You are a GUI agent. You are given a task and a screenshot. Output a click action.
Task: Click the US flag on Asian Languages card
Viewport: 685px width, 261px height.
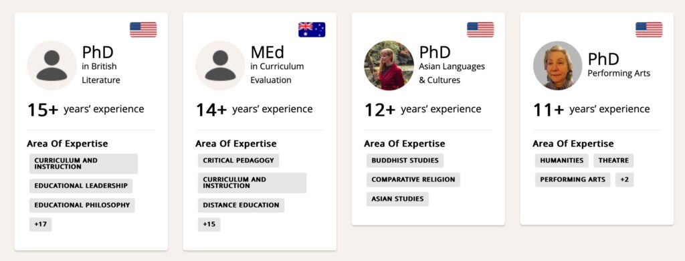coord(480,29)
